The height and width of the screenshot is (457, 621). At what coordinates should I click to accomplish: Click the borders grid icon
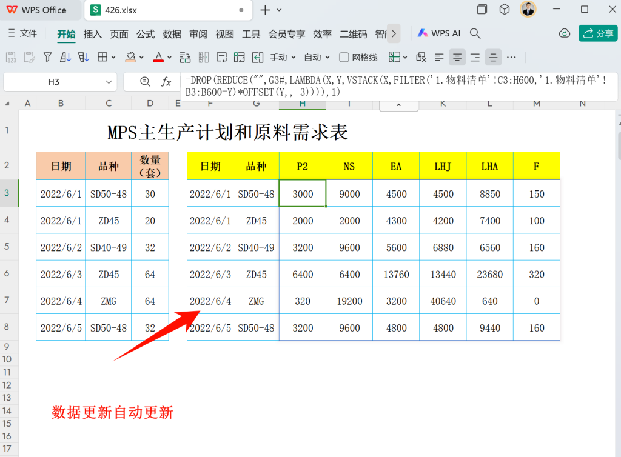(x=102, y=58)
